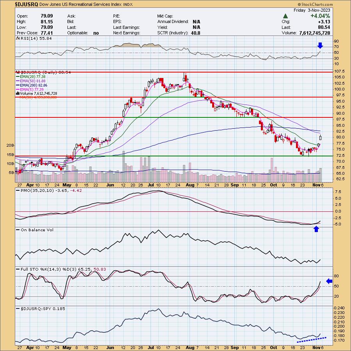Viewport: 351px width, 351px height.
Task: Click the Friday 3-Nov-2023 date
Action: [x=312, y=10]
